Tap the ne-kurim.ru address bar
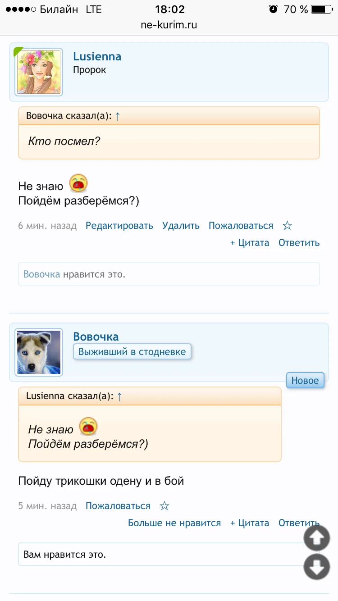This screenshot has width=338, height=601. 169,25
